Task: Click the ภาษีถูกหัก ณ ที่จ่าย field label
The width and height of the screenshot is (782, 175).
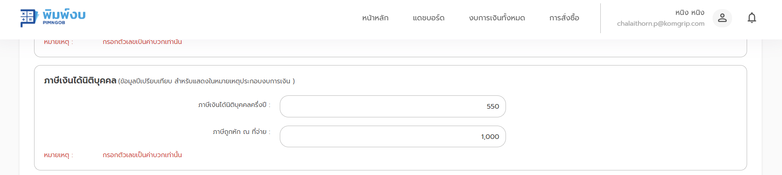Action: tap(242, 132)
